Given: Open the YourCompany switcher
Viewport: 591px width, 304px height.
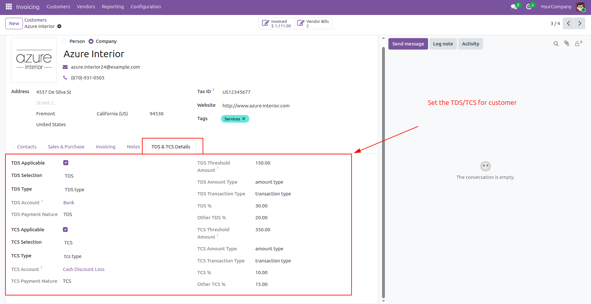Looking at the screenshot, I should tap(556, 7).
